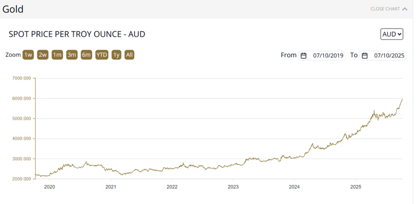Select the 2w zoom range
The height and width of the screenshot is (204, 419).
[x=43, y=55]
